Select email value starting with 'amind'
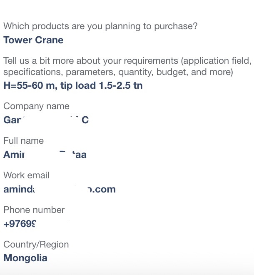 pos(60,189)
